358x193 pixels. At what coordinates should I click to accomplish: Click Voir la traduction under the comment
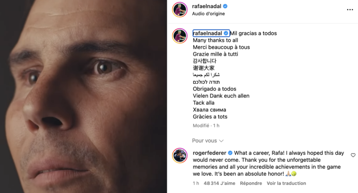(286, 183)
